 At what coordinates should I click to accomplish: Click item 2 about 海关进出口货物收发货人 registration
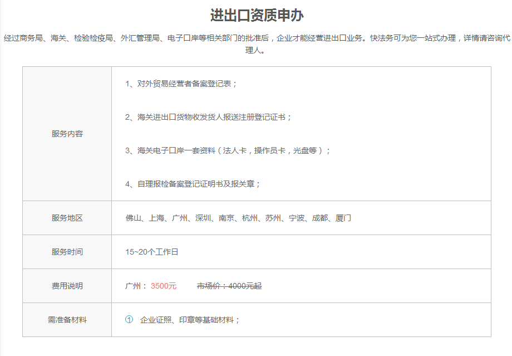pos(209,117)
